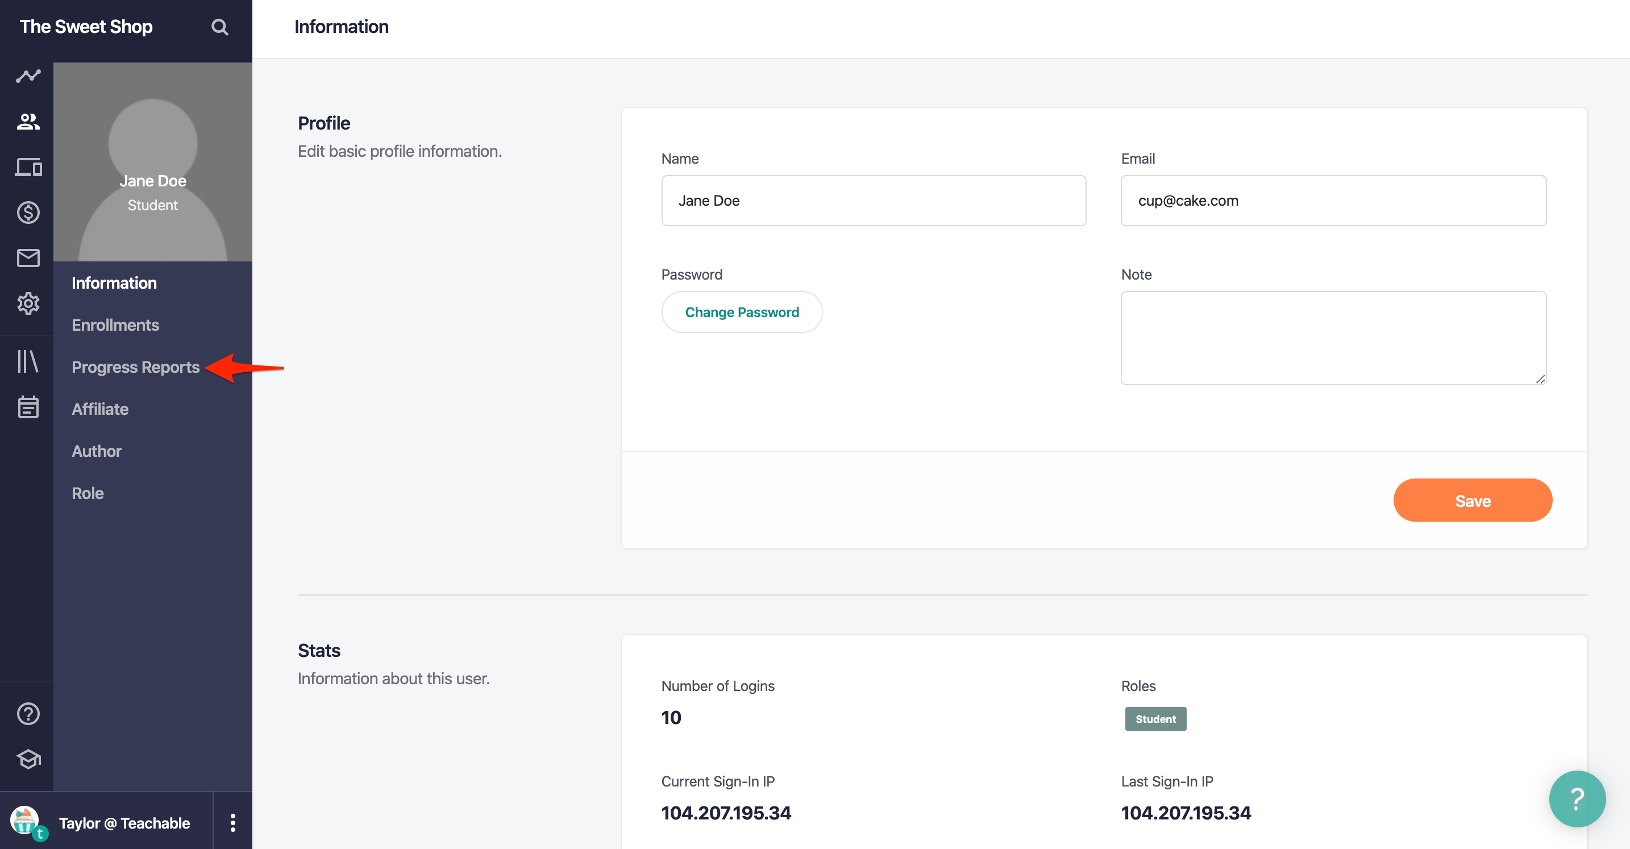
Task: Click the Student role badge under Roles
Action: coord(1155,719)
